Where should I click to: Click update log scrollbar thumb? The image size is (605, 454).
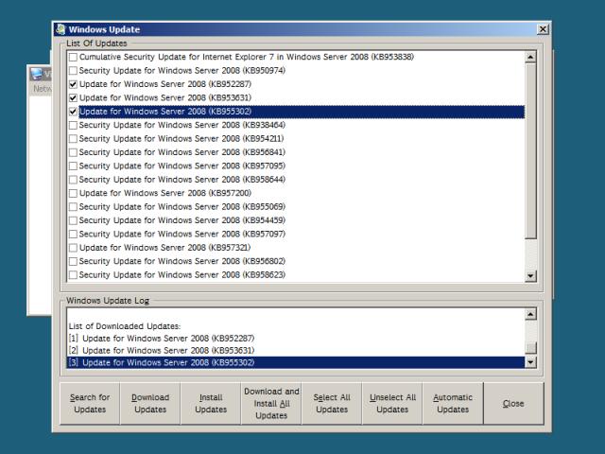click(x=530, y=347)
